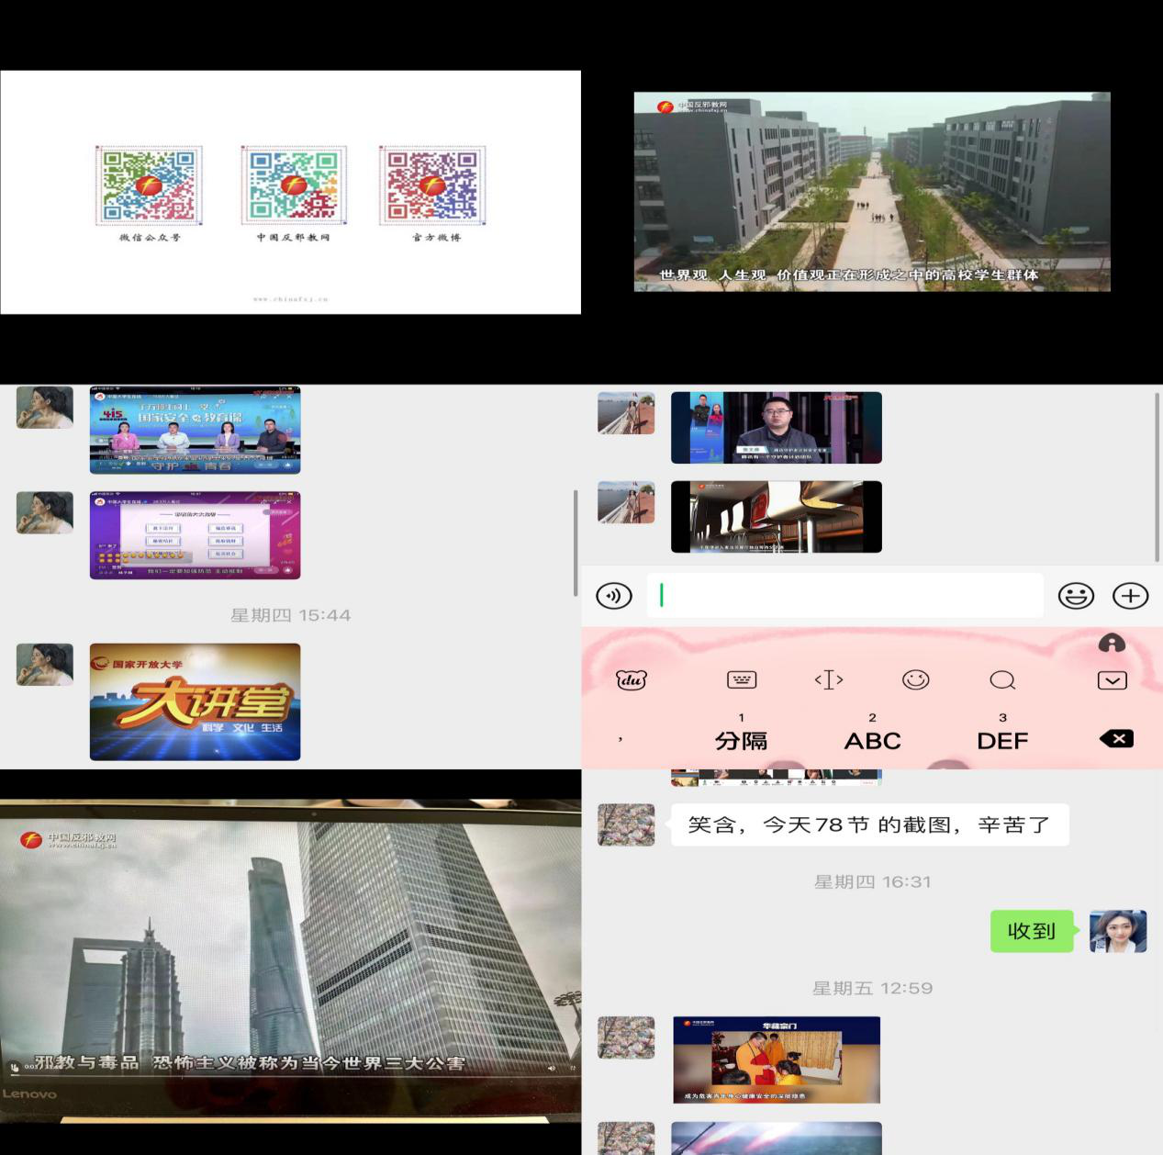The image size is (1163, 1155).
Task: Tap the DEF key labeled 3
Action: pyautogui.click(x=1002, y=733)
